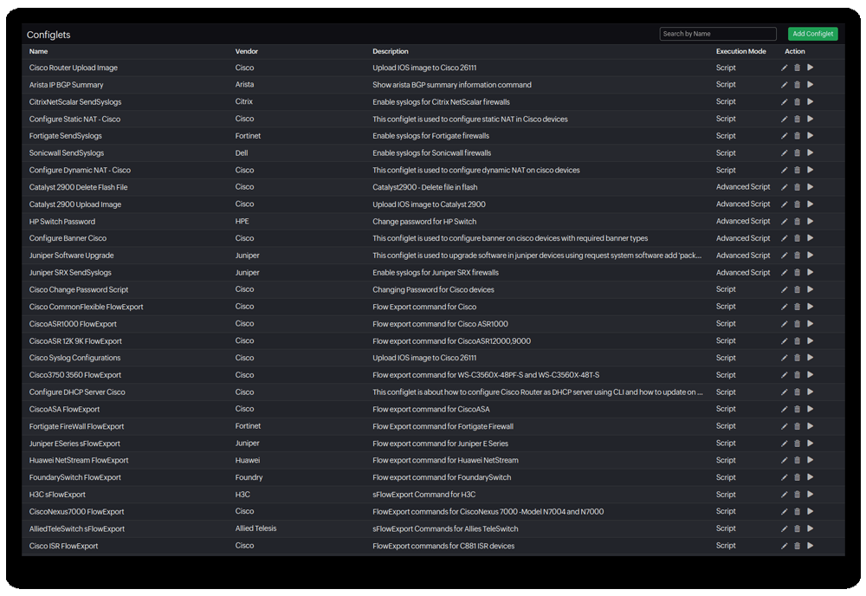Select the Configure Dynamic NAT - Cisco name
This screenshot has height=596, width=866.
click(80, 170)
